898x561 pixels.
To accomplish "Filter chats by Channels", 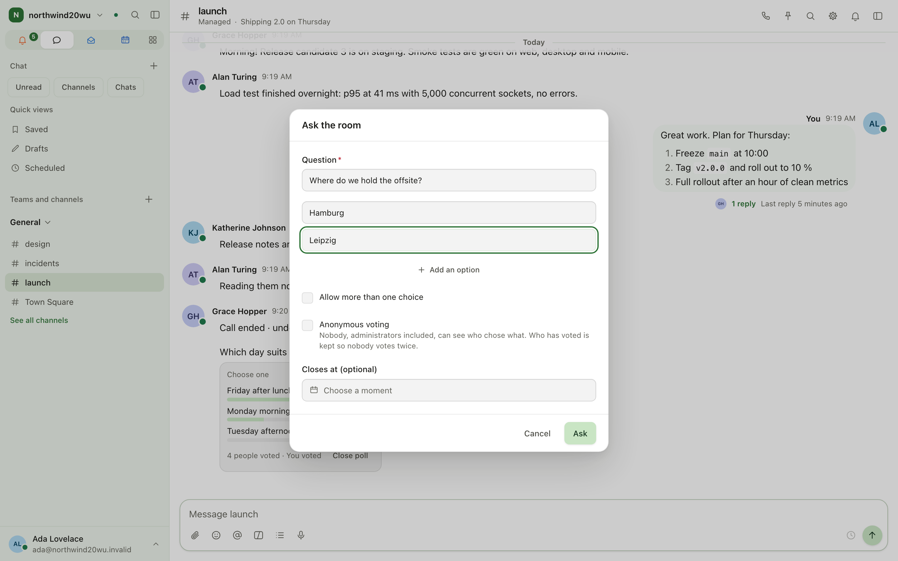I will point(78,87).
